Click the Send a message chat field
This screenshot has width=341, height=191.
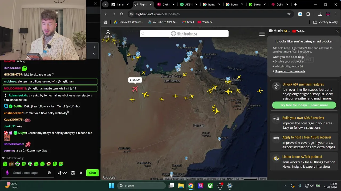pyautogui.click(x=28, y=173)
